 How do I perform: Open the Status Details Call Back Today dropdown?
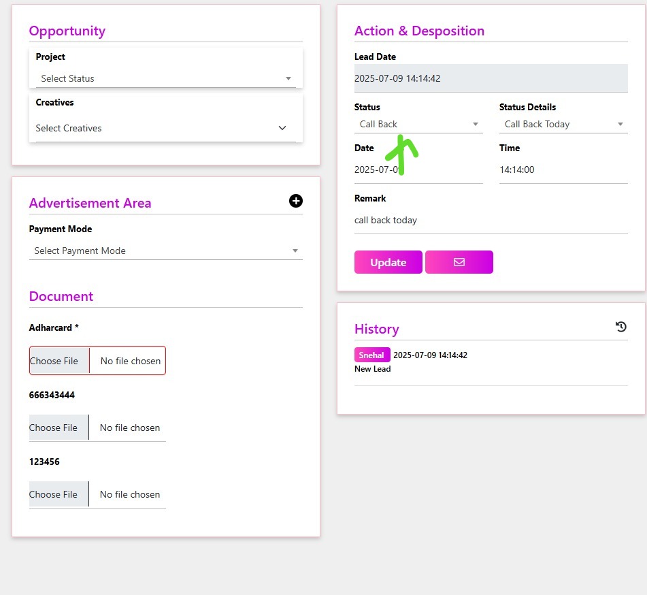pos(563,124)
